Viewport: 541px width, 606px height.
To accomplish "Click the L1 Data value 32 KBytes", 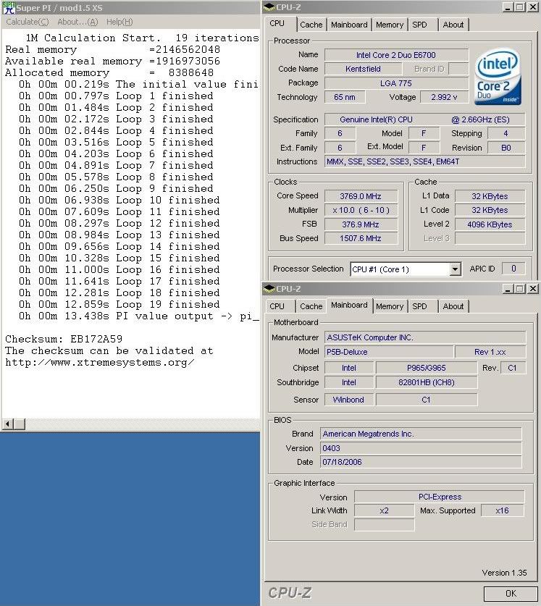I will [x=490, y=196].
